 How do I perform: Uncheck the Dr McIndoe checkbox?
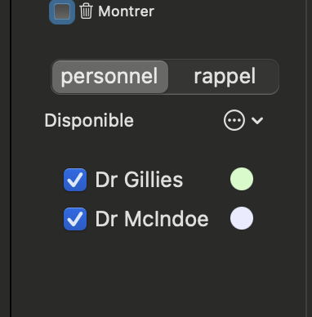[75, 219]
